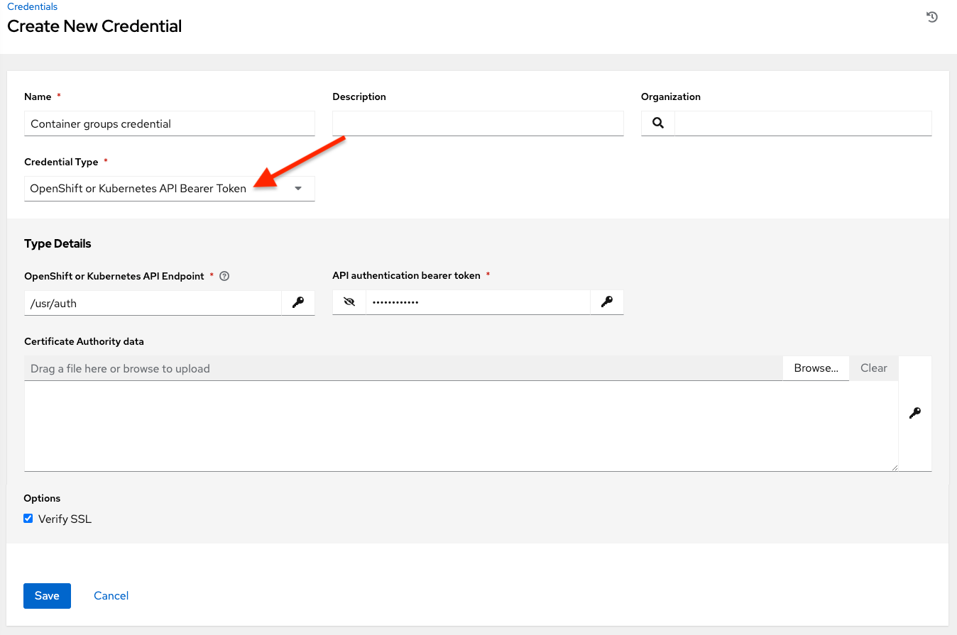
Task: Save the new credential
Action: point(47,595)
